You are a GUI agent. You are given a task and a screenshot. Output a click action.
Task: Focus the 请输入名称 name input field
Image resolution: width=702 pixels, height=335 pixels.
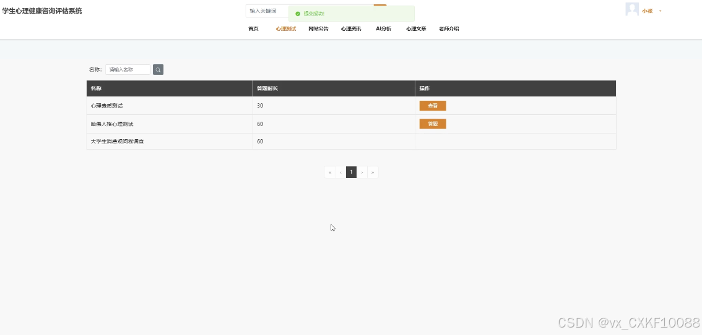click(x=128, y=70)
